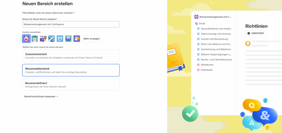Open Auszeit und Beurlaubung page

point(213,39)
